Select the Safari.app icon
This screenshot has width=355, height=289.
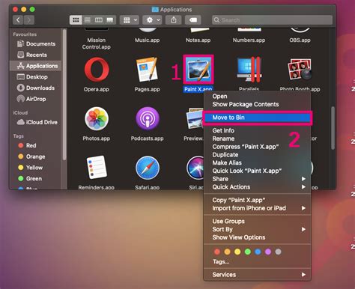click(x=148, y=168)
